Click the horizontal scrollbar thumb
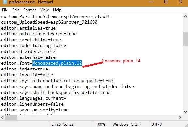The image size is (188, 127). 11,118
